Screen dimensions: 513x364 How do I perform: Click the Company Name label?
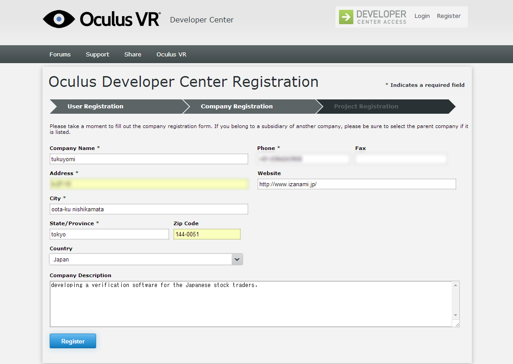pyautogui.click(x=72, y=148)
